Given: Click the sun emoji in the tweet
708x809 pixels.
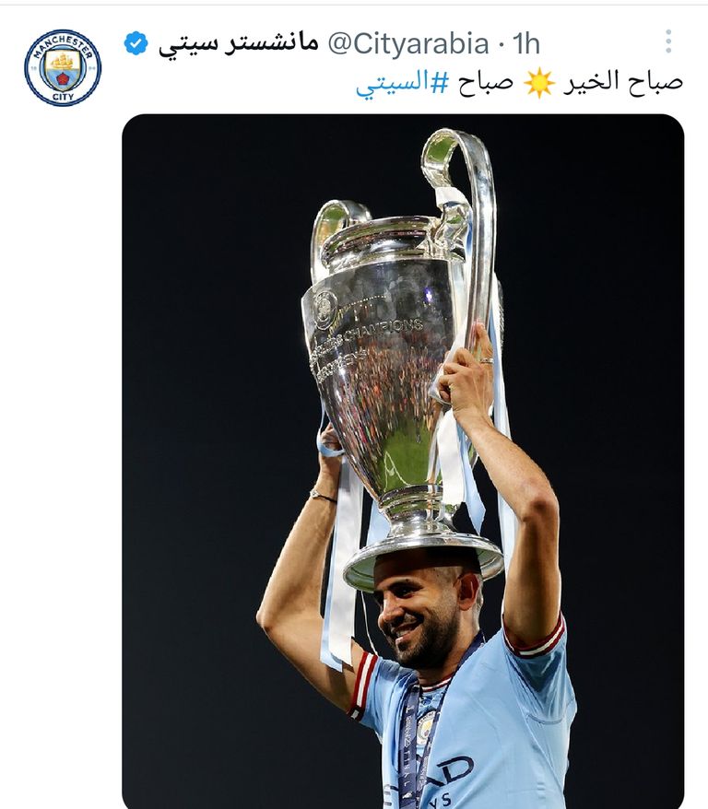Looking at the screenshot, I should coord(539,83).
